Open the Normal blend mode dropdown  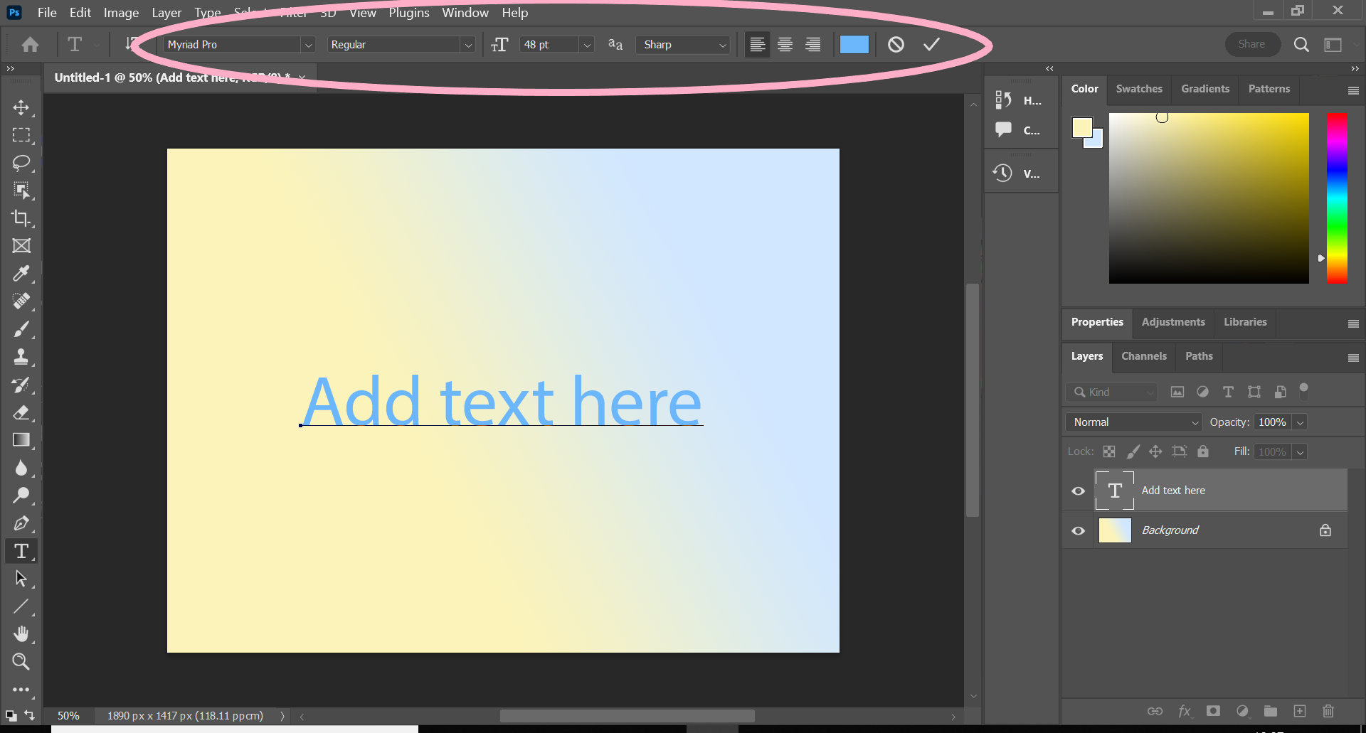[1133, 422]
